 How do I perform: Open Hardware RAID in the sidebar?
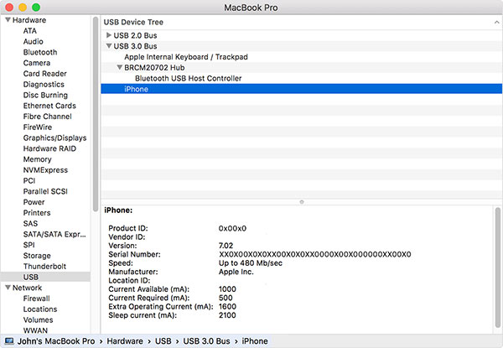coord(49,148)
